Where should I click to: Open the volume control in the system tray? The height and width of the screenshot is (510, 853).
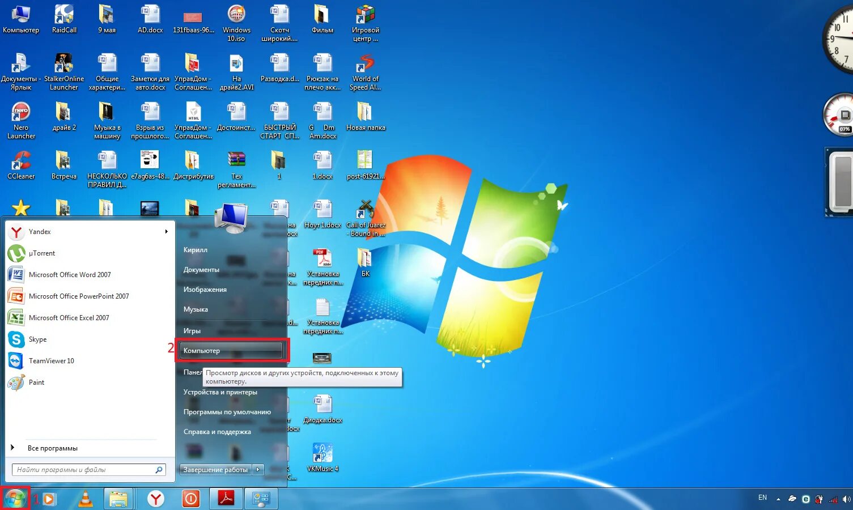pyautogui.click(x=846, y=499)
